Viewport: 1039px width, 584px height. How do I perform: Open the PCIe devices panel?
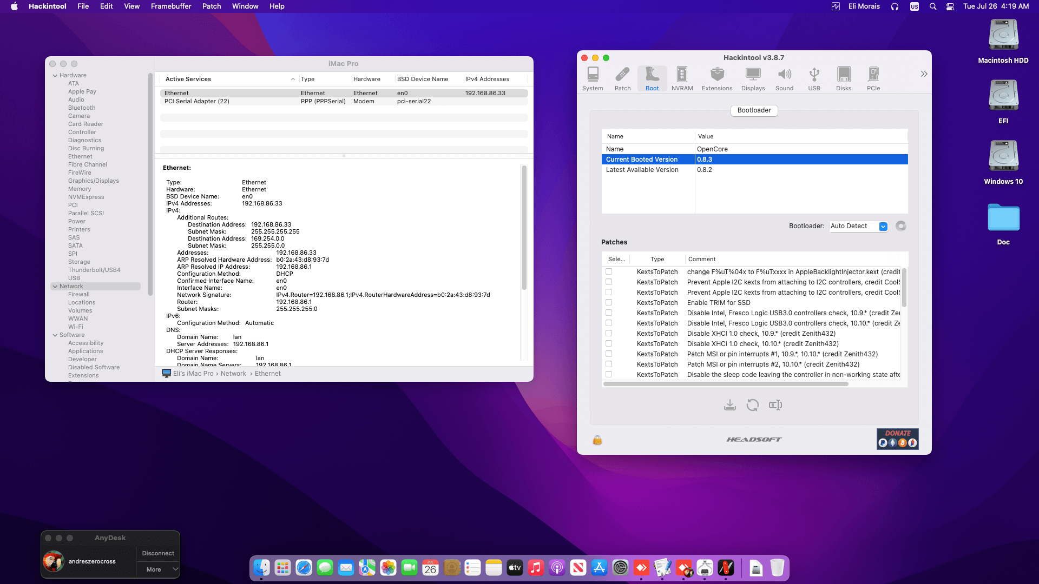tap(873, 78)
